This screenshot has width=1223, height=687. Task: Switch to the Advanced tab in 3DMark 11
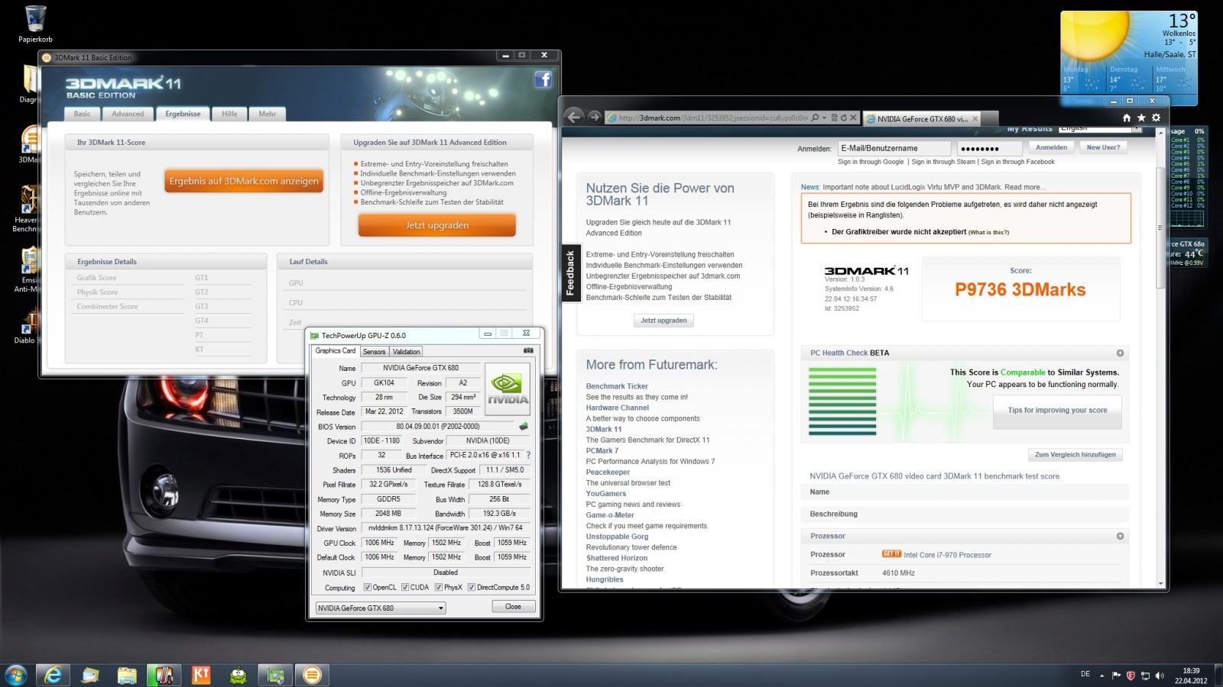128,114
